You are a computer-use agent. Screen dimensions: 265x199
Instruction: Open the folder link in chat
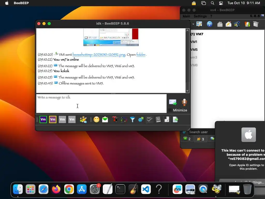tap(141, 54)
